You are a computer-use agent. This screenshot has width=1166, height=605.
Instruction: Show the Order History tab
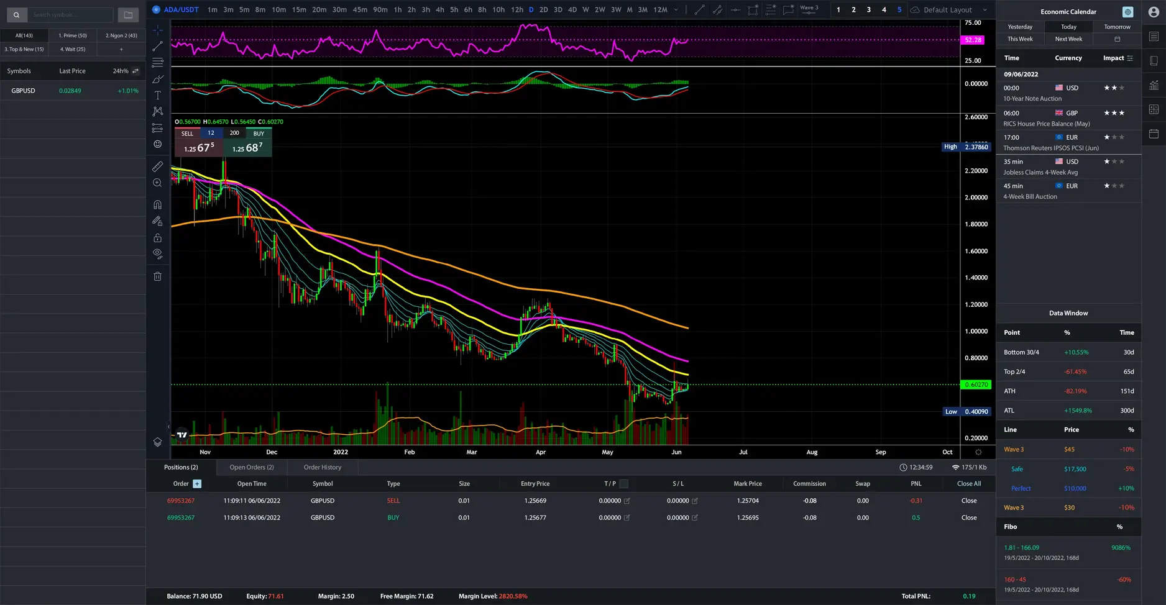pyautogui.click(x=323, y=467)
